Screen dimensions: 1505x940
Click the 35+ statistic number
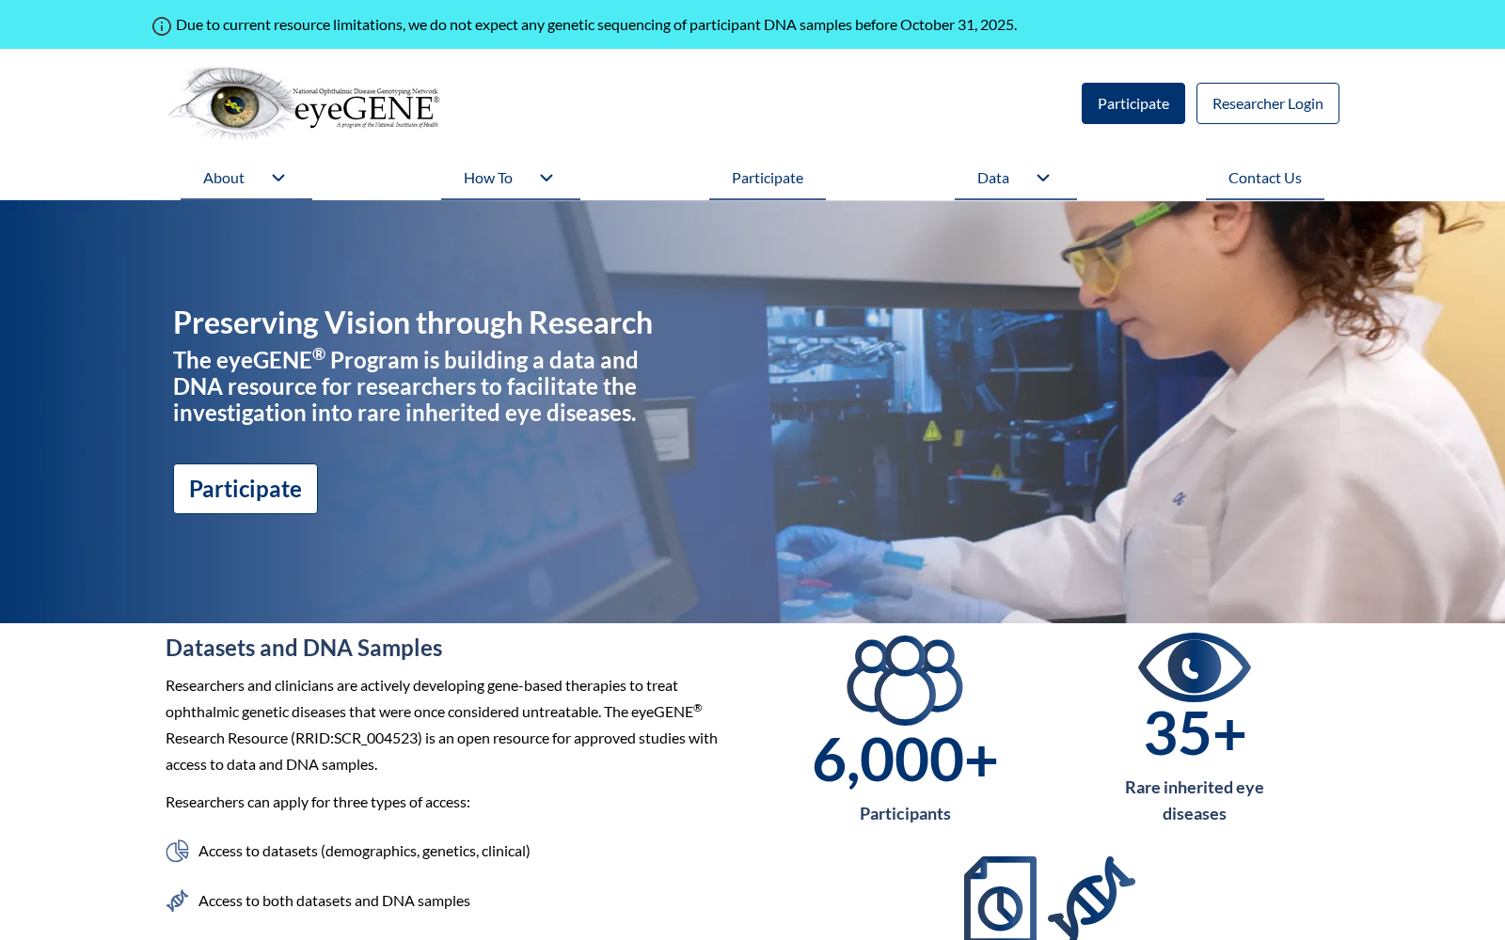pos(1195,733)
